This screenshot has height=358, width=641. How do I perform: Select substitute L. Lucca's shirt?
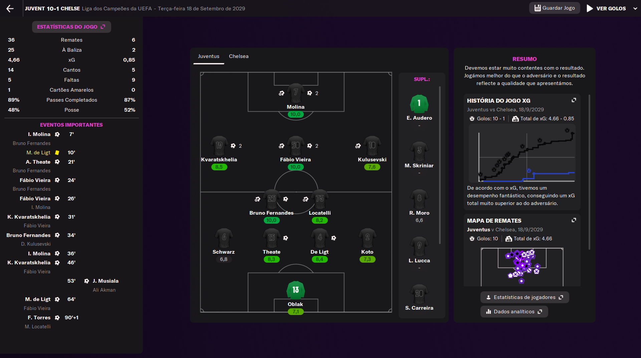coord(419,246)
